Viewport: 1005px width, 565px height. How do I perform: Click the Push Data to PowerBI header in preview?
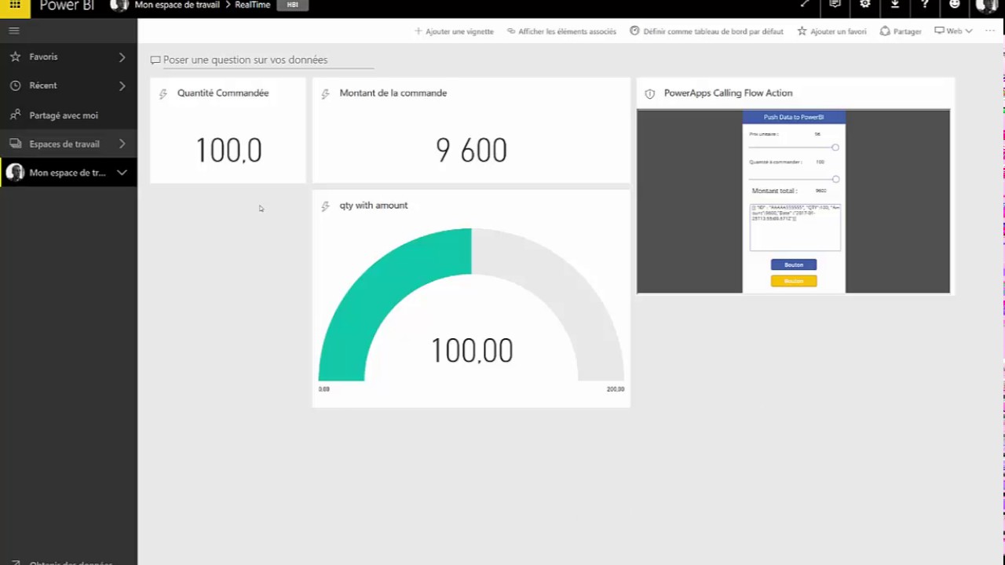point(794,117)
